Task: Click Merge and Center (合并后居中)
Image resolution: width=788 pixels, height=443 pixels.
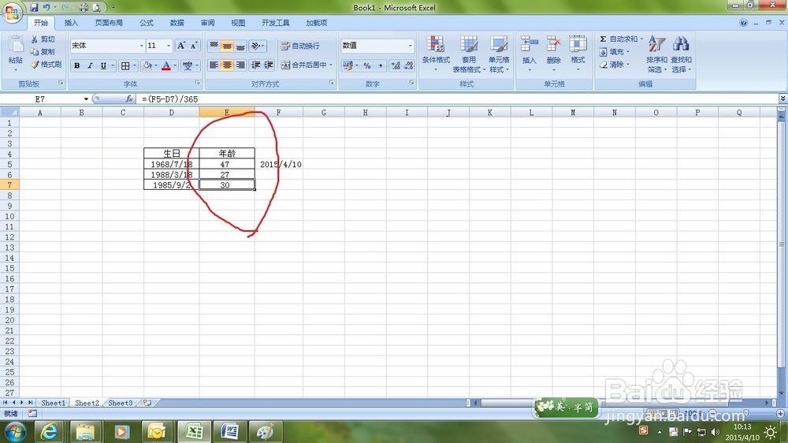Action: click(307, 65)
